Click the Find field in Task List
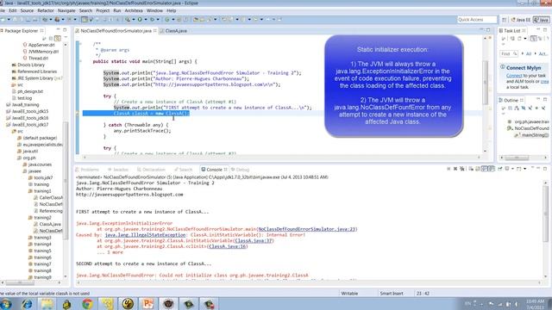The width and height of the screenshot is (552, 310). (508, 53)
